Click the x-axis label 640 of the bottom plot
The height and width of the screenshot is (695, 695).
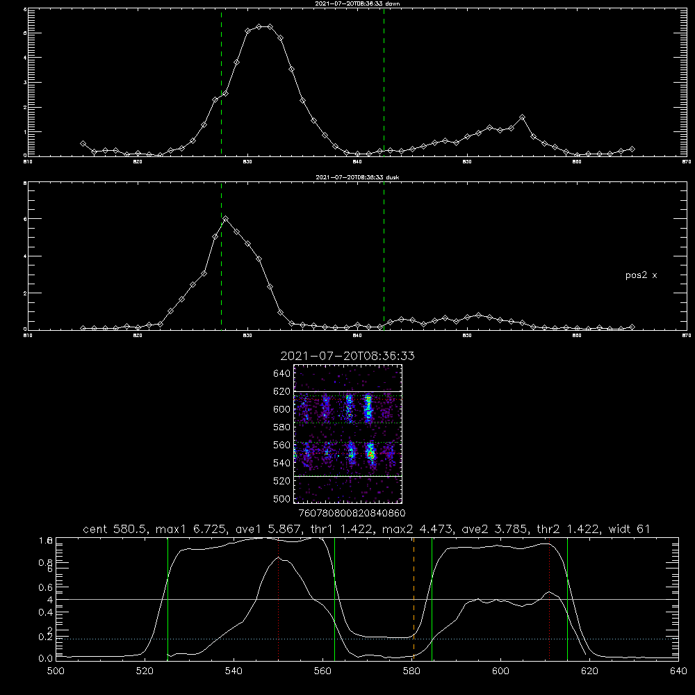click(678, 671)
